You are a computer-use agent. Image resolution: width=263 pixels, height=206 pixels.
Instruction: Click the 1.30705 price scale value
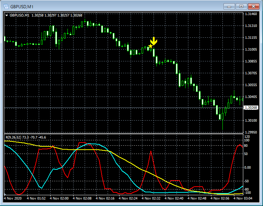251,73
